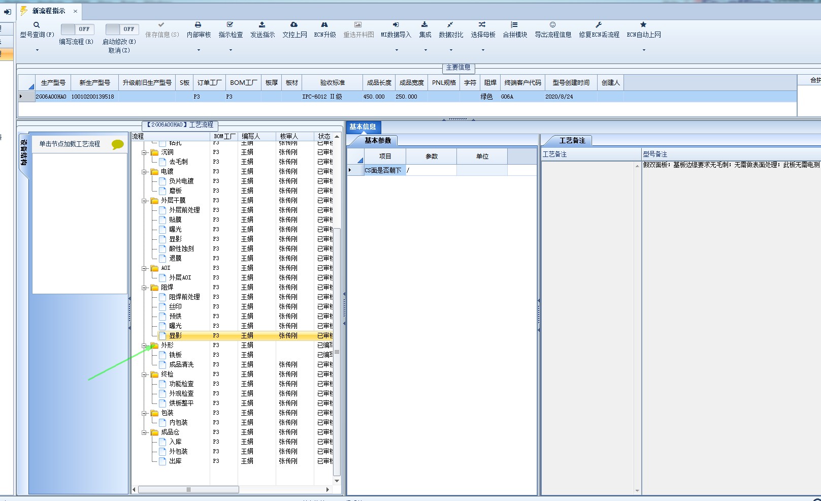The height and width of the screenshot is (501, 821).
Task: Click the lightning icon on 新流程指示 tab
Action: pyautogui.click(x=23, y=11)
